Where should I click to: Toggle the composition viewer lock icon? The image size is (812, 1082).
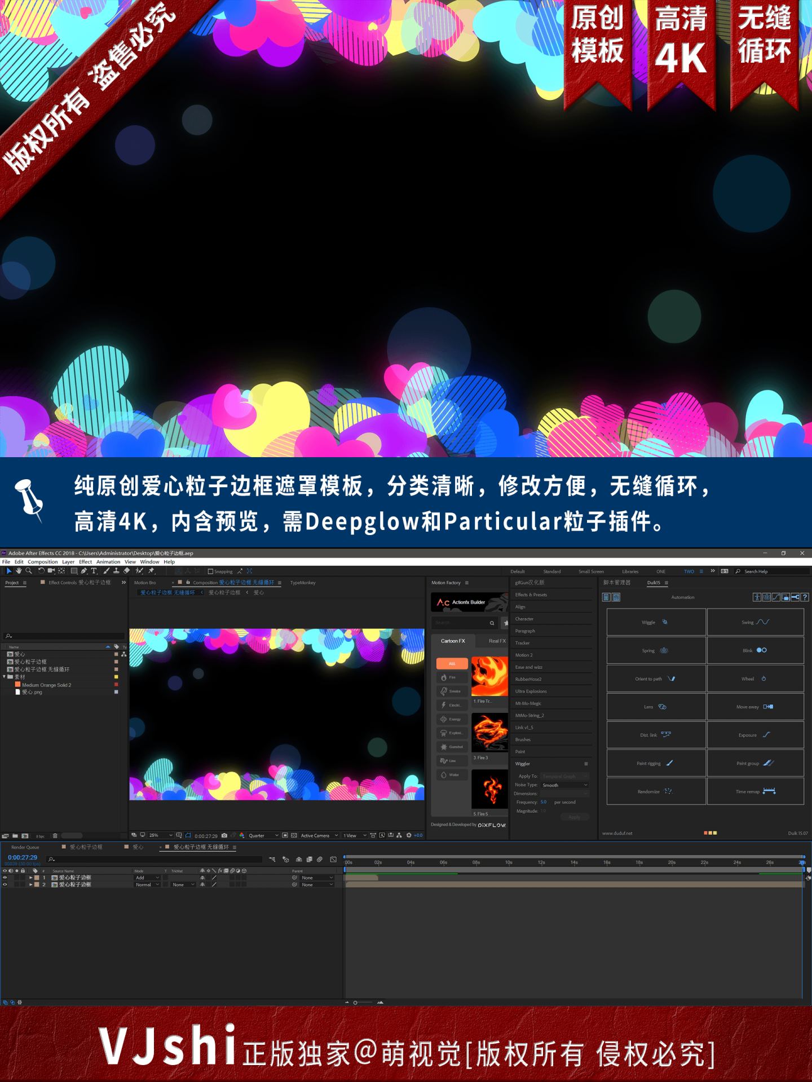188,582
